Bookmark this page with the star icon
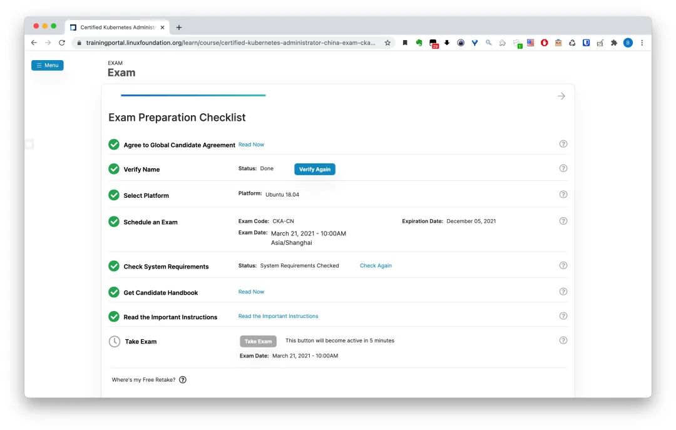This screenshot has width=676, height=430. pyautogui.click(x=387, y=43)
